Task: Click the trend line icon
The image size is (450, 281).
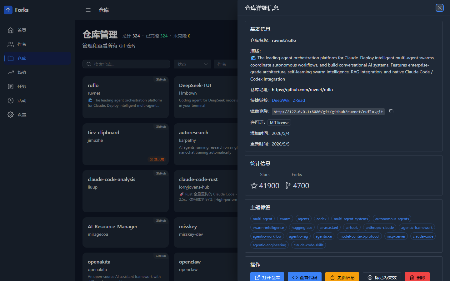Action: click(x=11, y=72)
